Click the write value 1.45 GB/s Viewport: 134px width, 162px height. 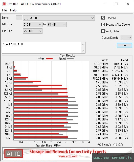(x=102, y=82)
